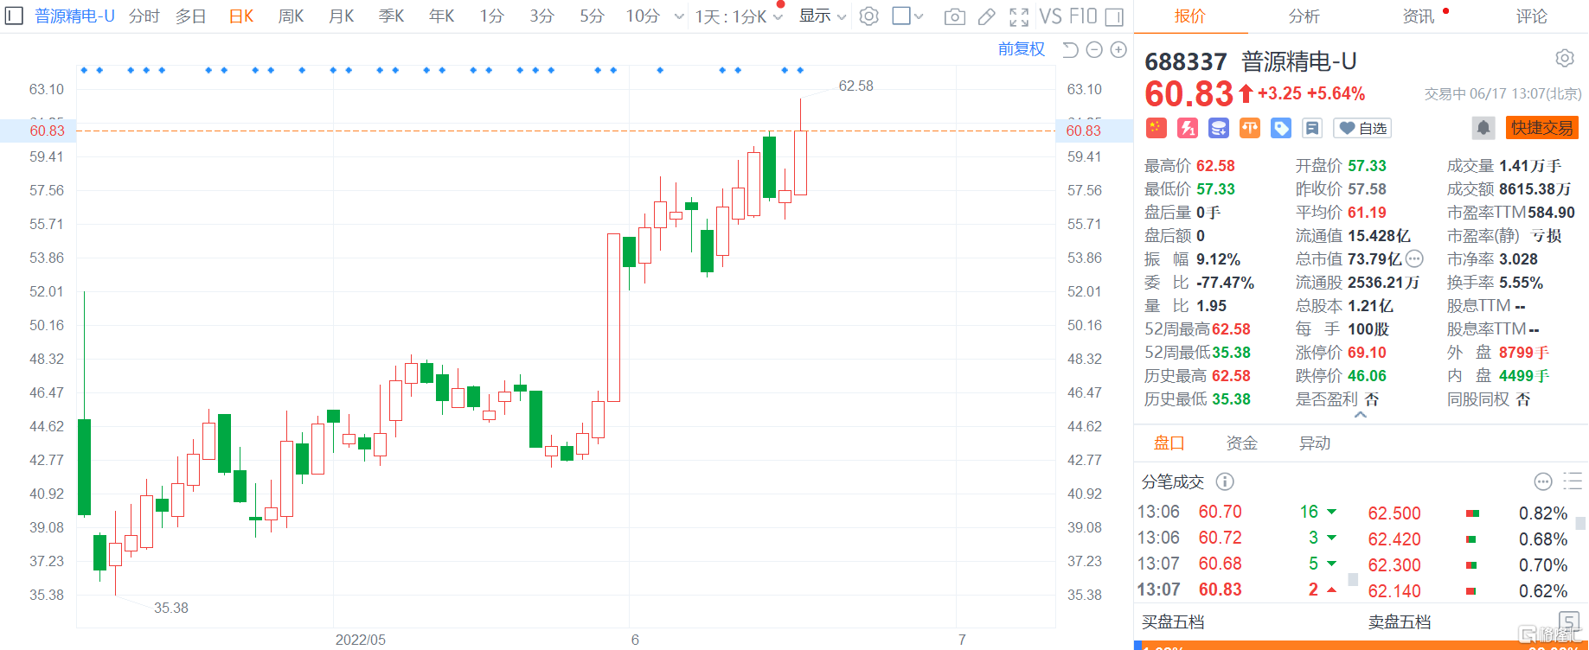Click the info icon beside 分笔成交
This screenshot has height=650, width=1589.
click(x=1225, y=481)
